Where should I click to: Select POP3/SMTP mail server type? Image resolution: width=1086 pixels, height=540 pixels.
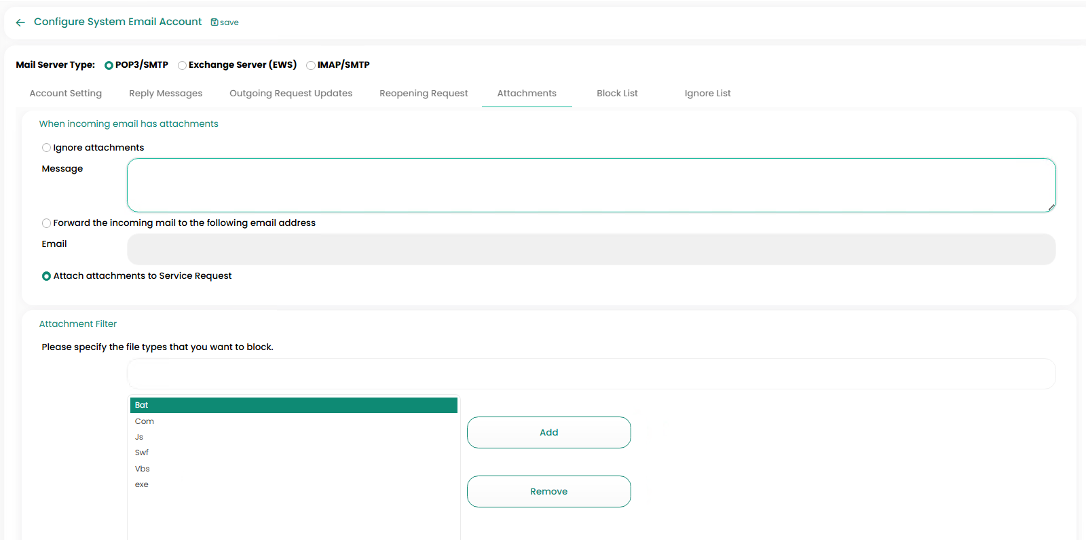click(x=109, y=66)
